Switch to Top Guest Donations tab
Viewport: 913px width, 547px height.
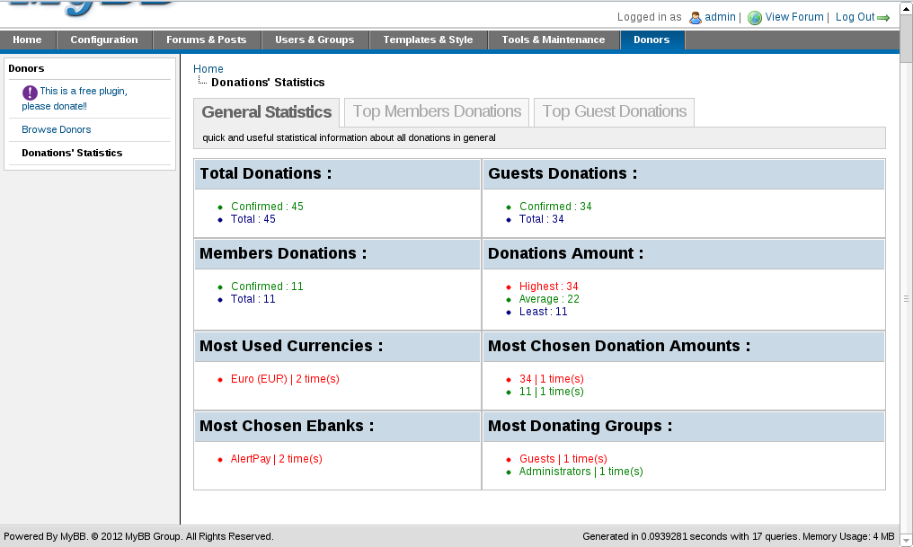tap(615, 111)
